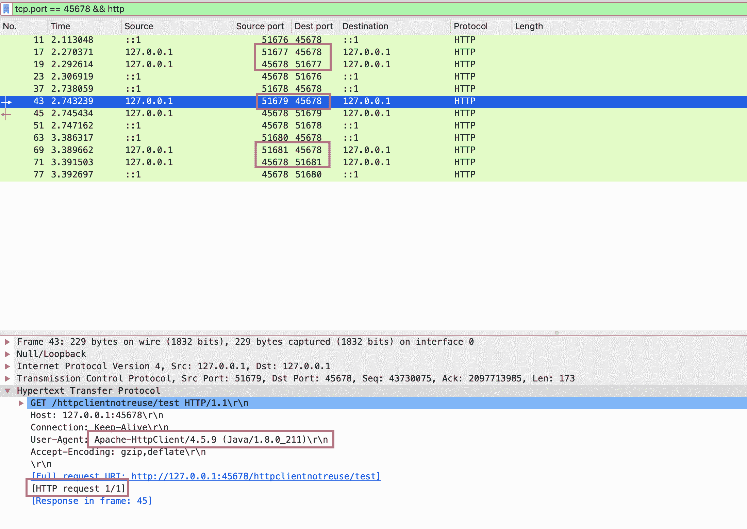This screenshot has width=747, height=529.
Task: Click the Length column header
Action: 529,26
